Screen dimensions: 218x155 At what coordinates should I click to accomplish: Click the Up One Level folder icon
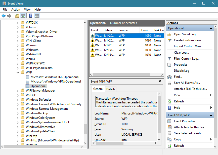(17, 16)
